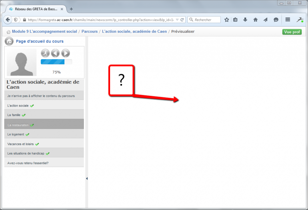Image resolution: width=308 pixels, height=210 pixels.
Task: Collapse the sidebar using the small arrow handle
Action: click(x=87, y=178)
